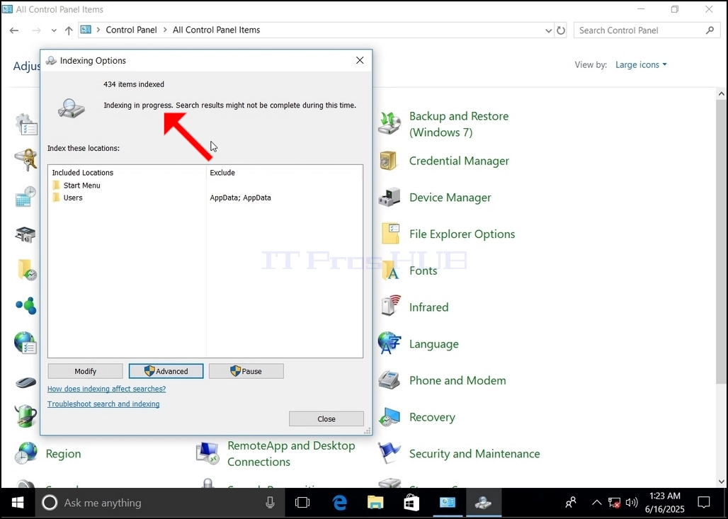Open the Phone and Modem icon

click(389, 380)
